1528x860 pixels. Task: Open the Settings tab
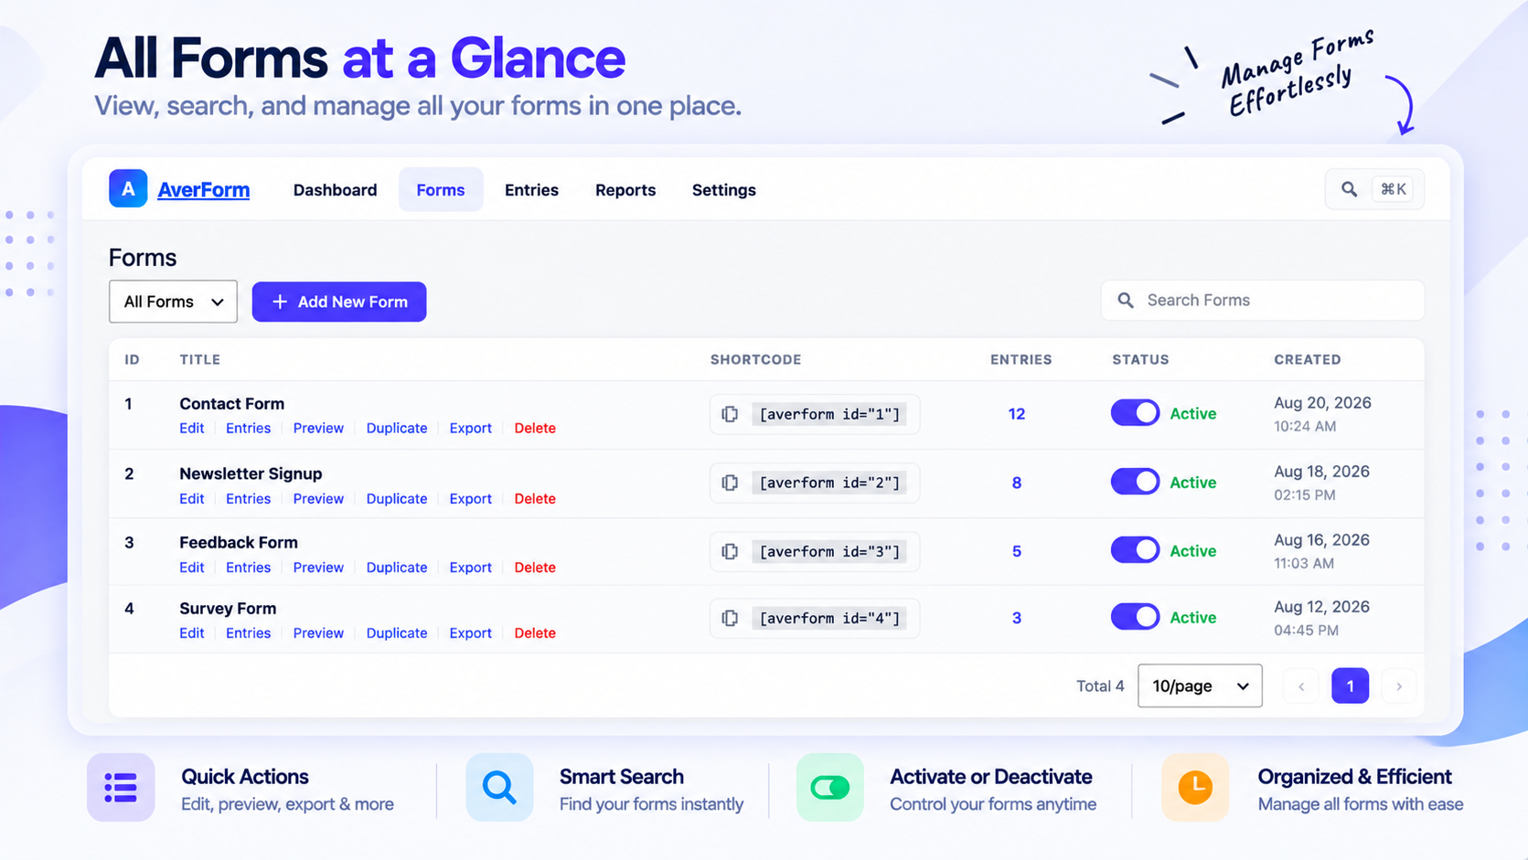(x=723, y=190)
